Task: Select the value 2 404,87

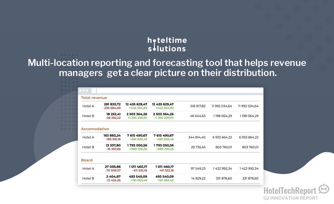Action: click(113, 176)
